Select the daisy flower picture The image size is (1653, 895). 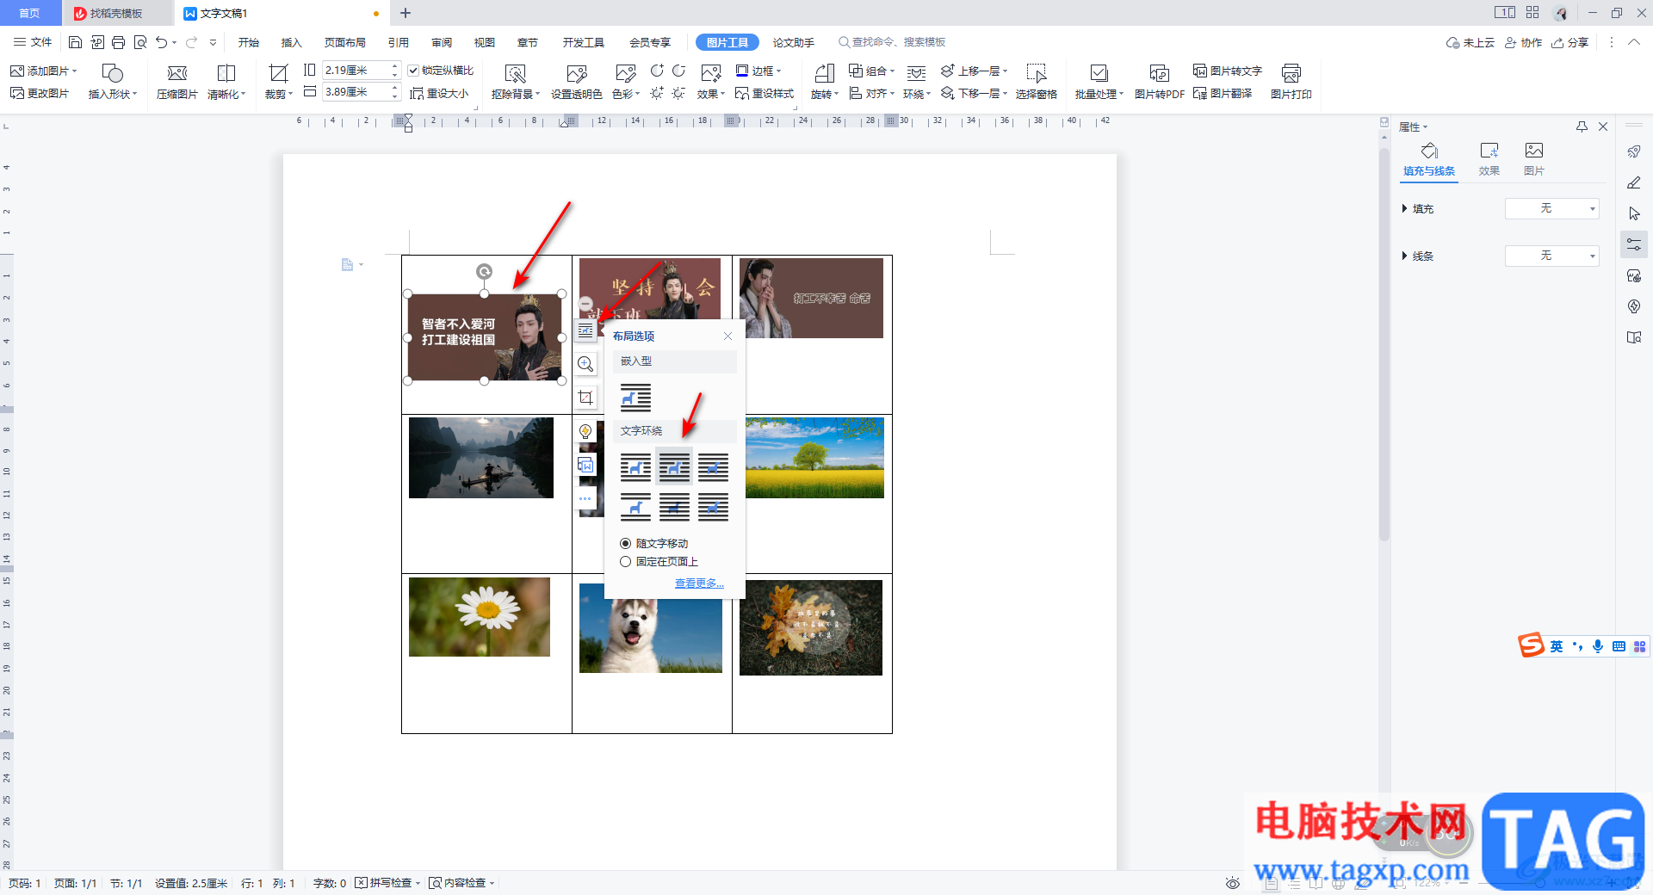coord(480,617)
